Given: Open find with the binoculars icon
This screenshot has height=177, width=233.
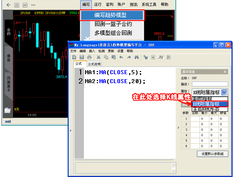Looking at the screenshot, I should [x=136, y=57].
